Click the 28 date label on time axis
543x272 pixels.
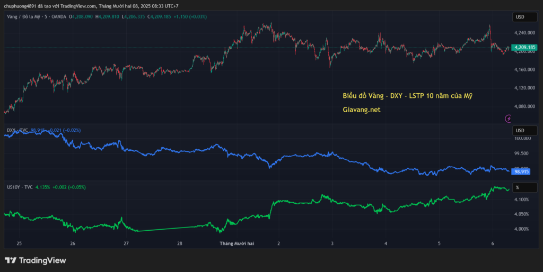[180, 243]
